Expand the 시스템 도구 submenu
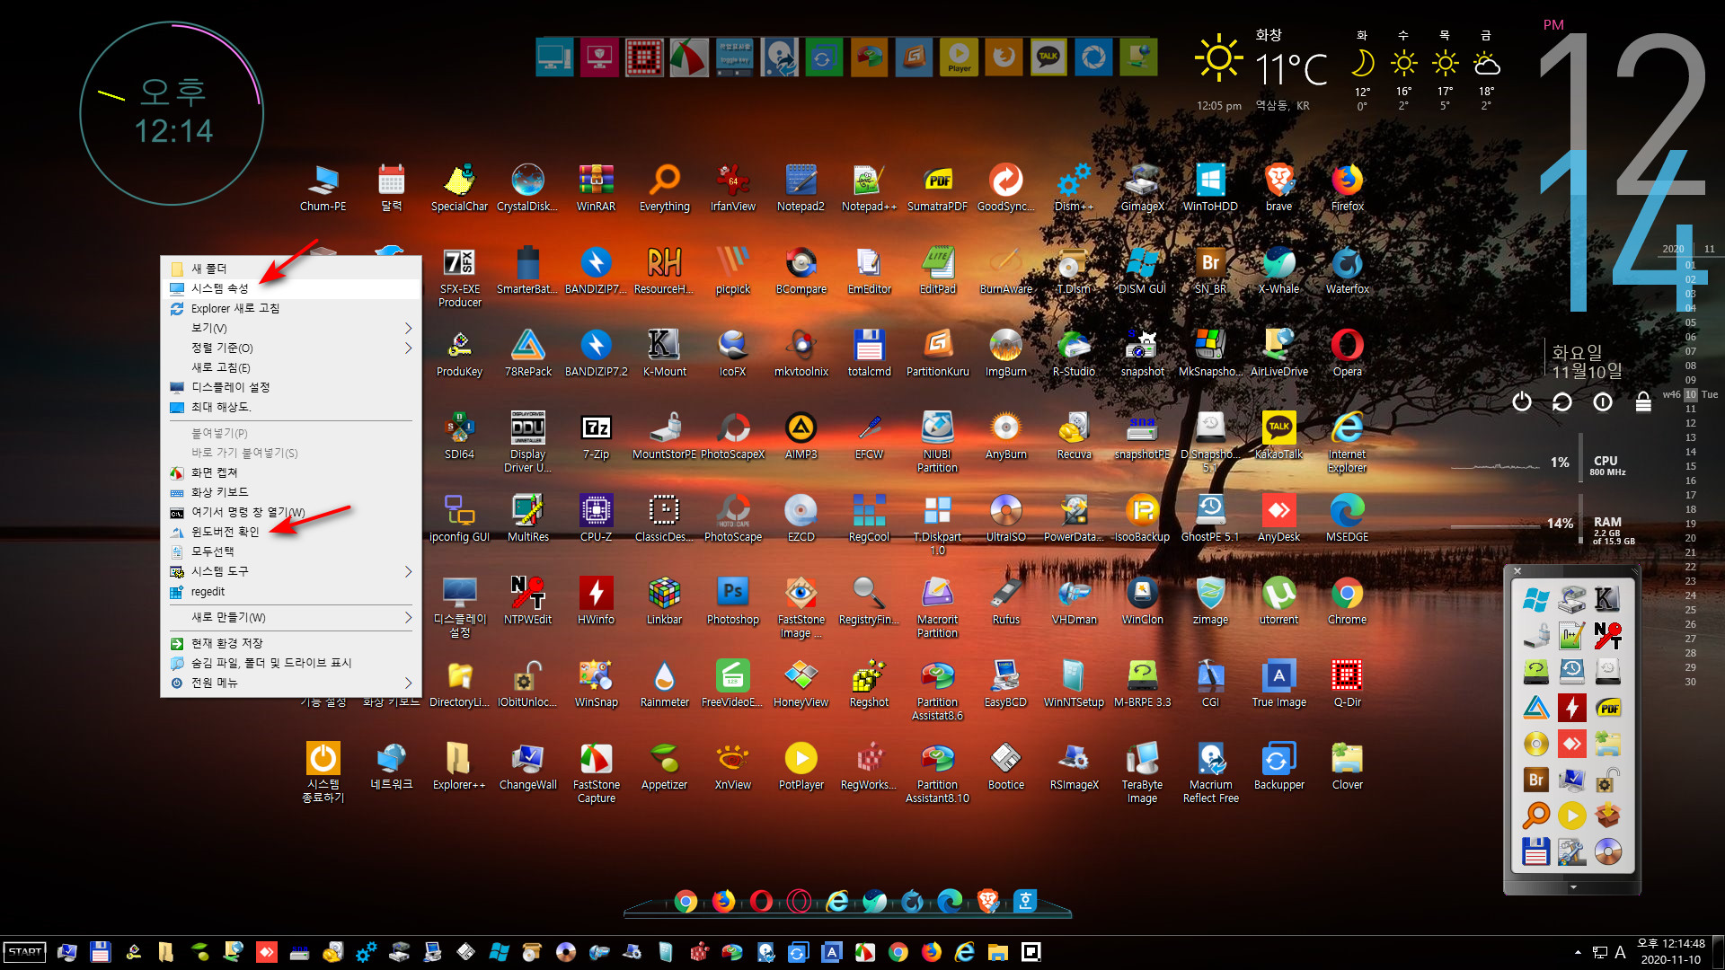The image size is (1725, 970). pos(290,571)
